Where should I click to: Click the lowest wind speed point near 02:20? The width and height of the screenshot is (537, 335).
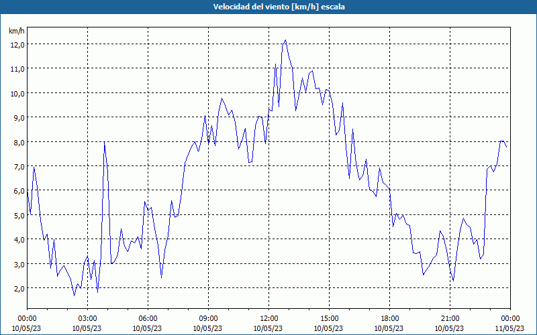74,295
